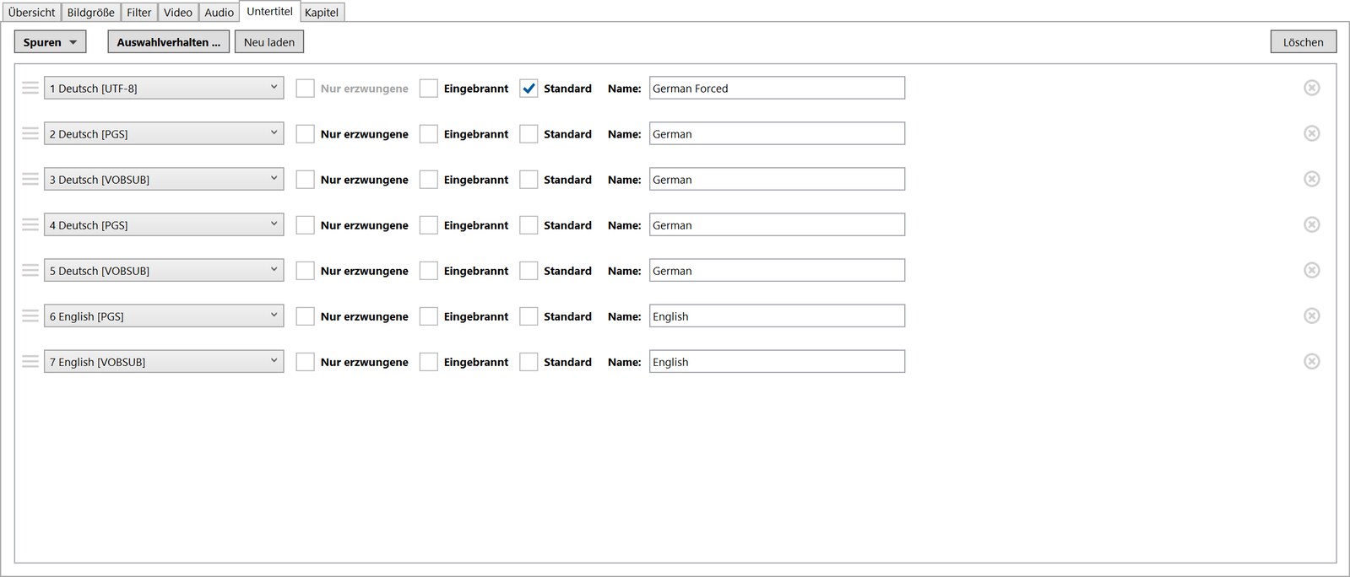Delete the 5 Deutsch [VOBSUB] track row

[x=1311, y=270]
